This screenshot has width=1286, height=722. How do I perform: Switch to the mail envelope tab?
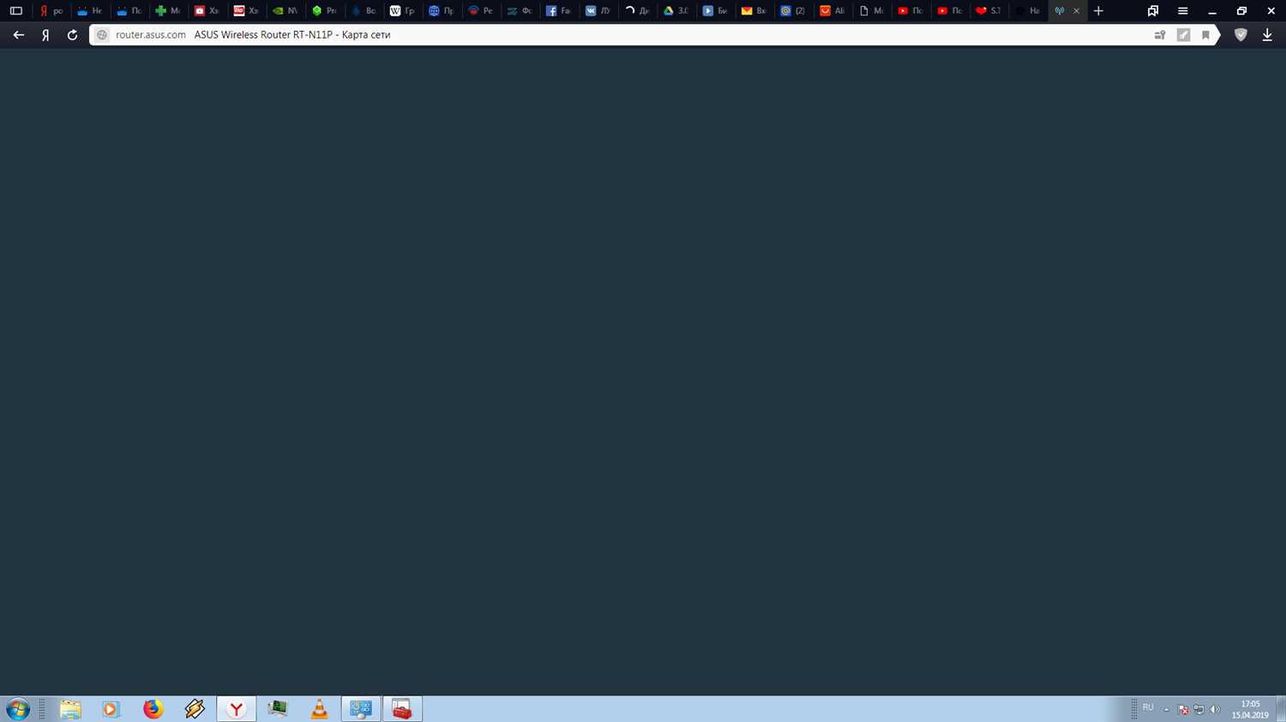tap(754, 11)
